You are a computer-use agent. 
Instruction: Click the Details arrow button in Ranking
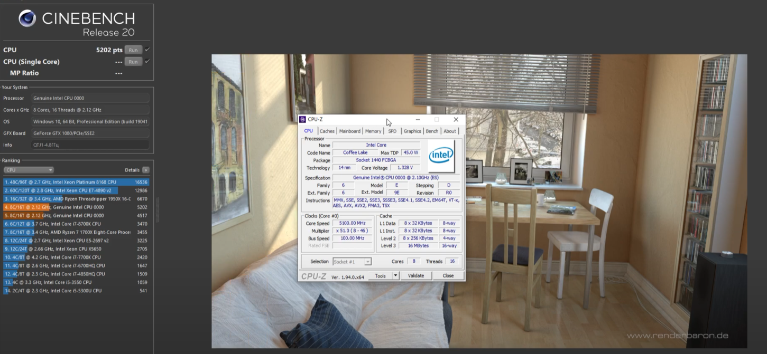pyautogui.click(x=145, y=170)
